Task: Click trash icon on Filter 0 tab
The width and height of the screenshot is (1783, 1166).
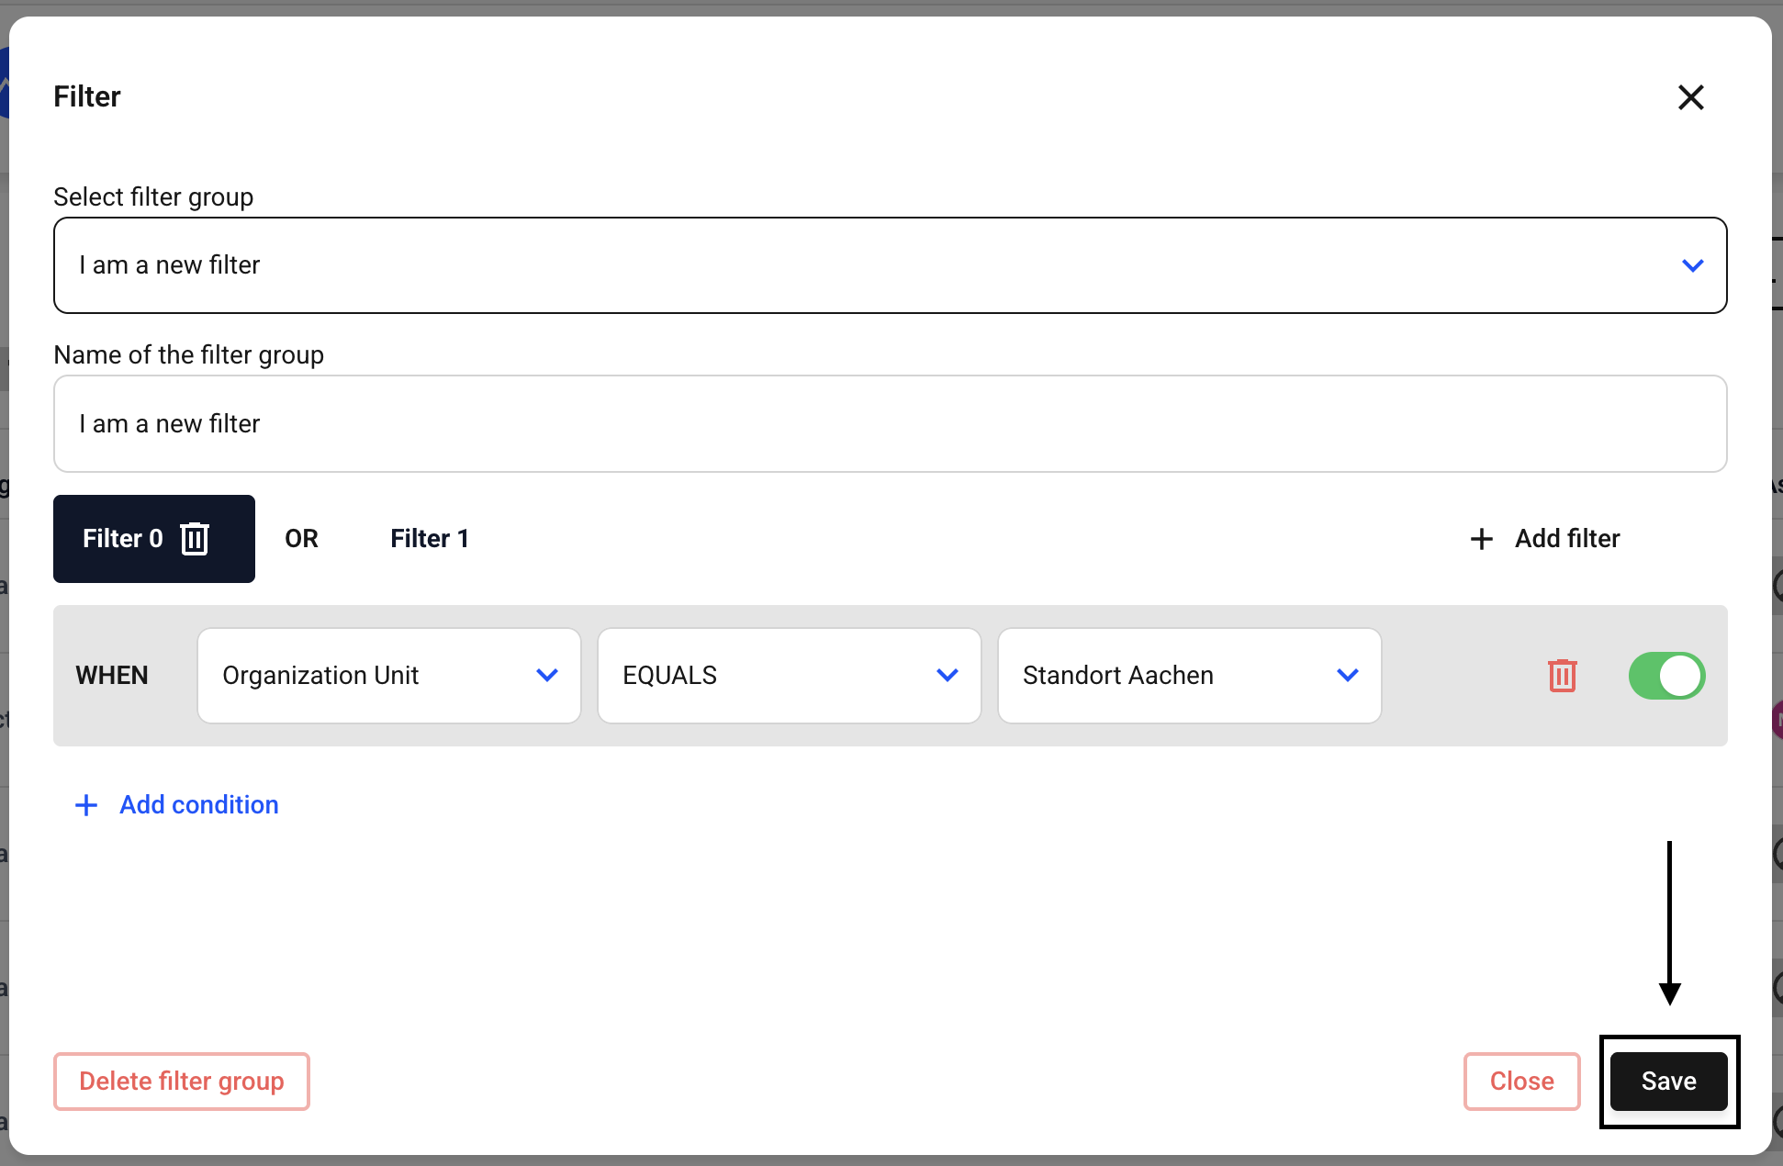Action: click(195, 539)
